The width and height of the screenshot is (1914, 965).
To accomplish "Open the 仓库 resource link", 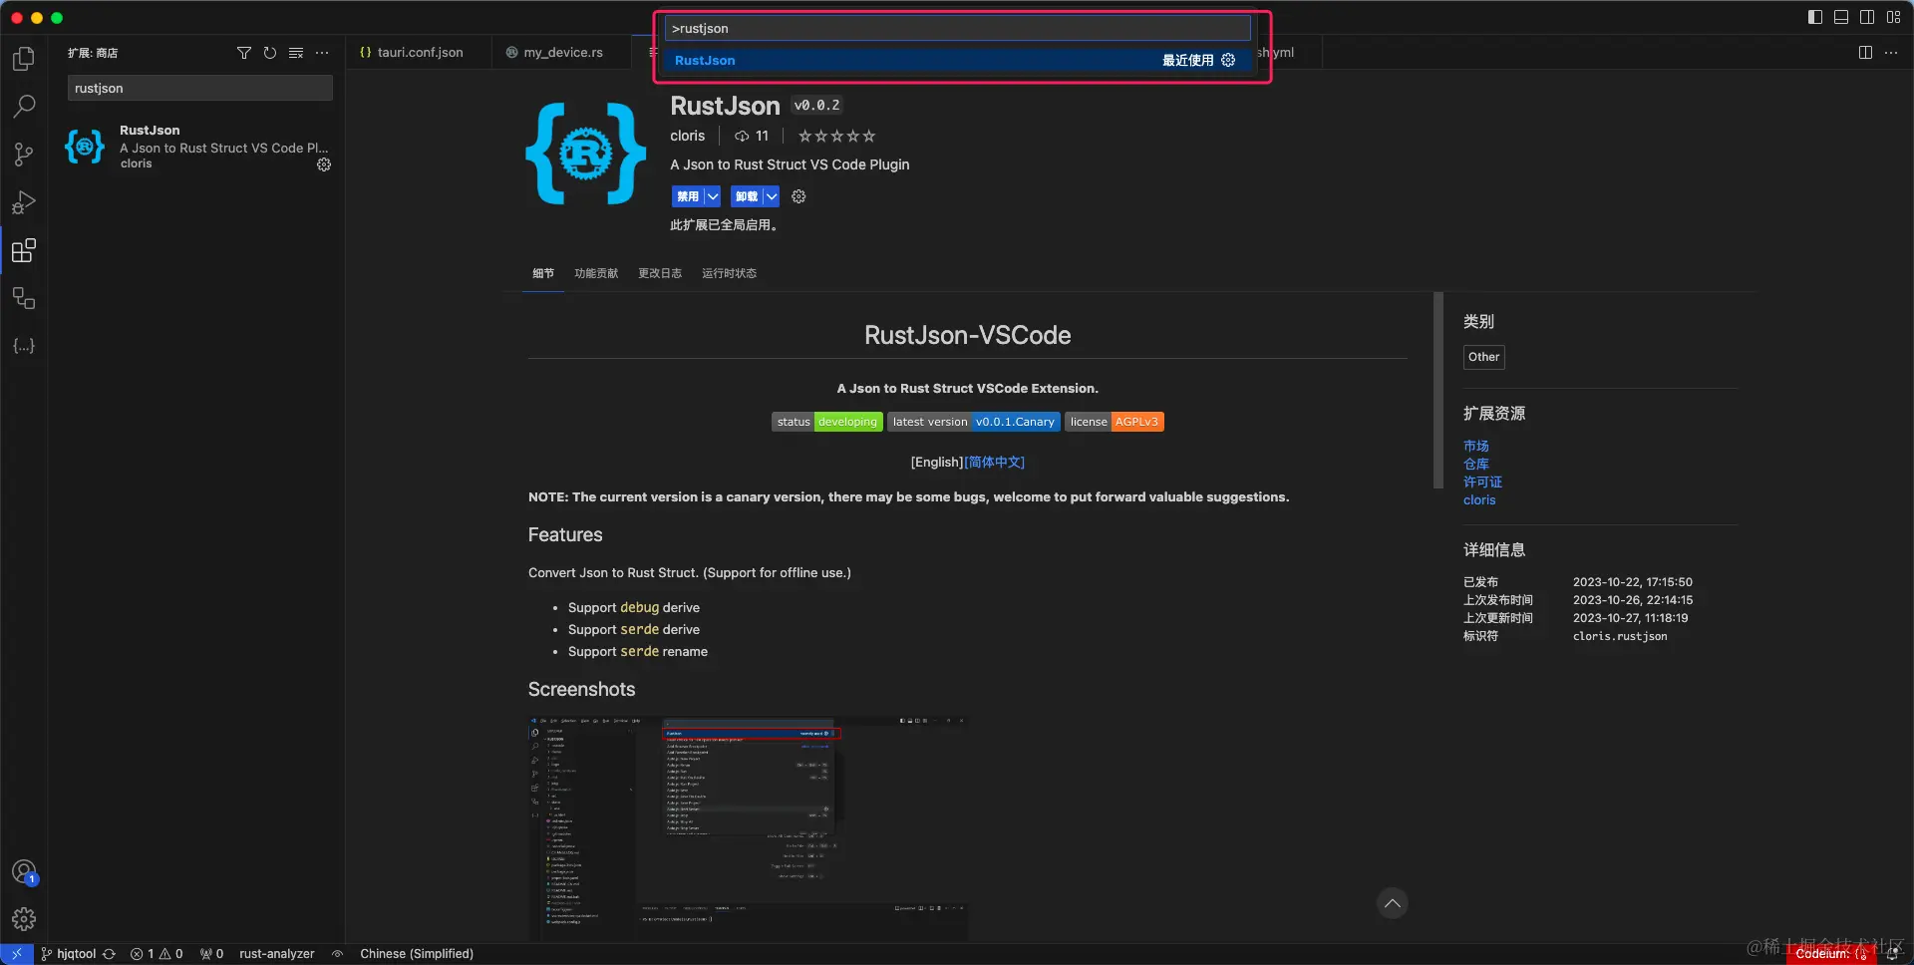I will (x=1476, y=465).
